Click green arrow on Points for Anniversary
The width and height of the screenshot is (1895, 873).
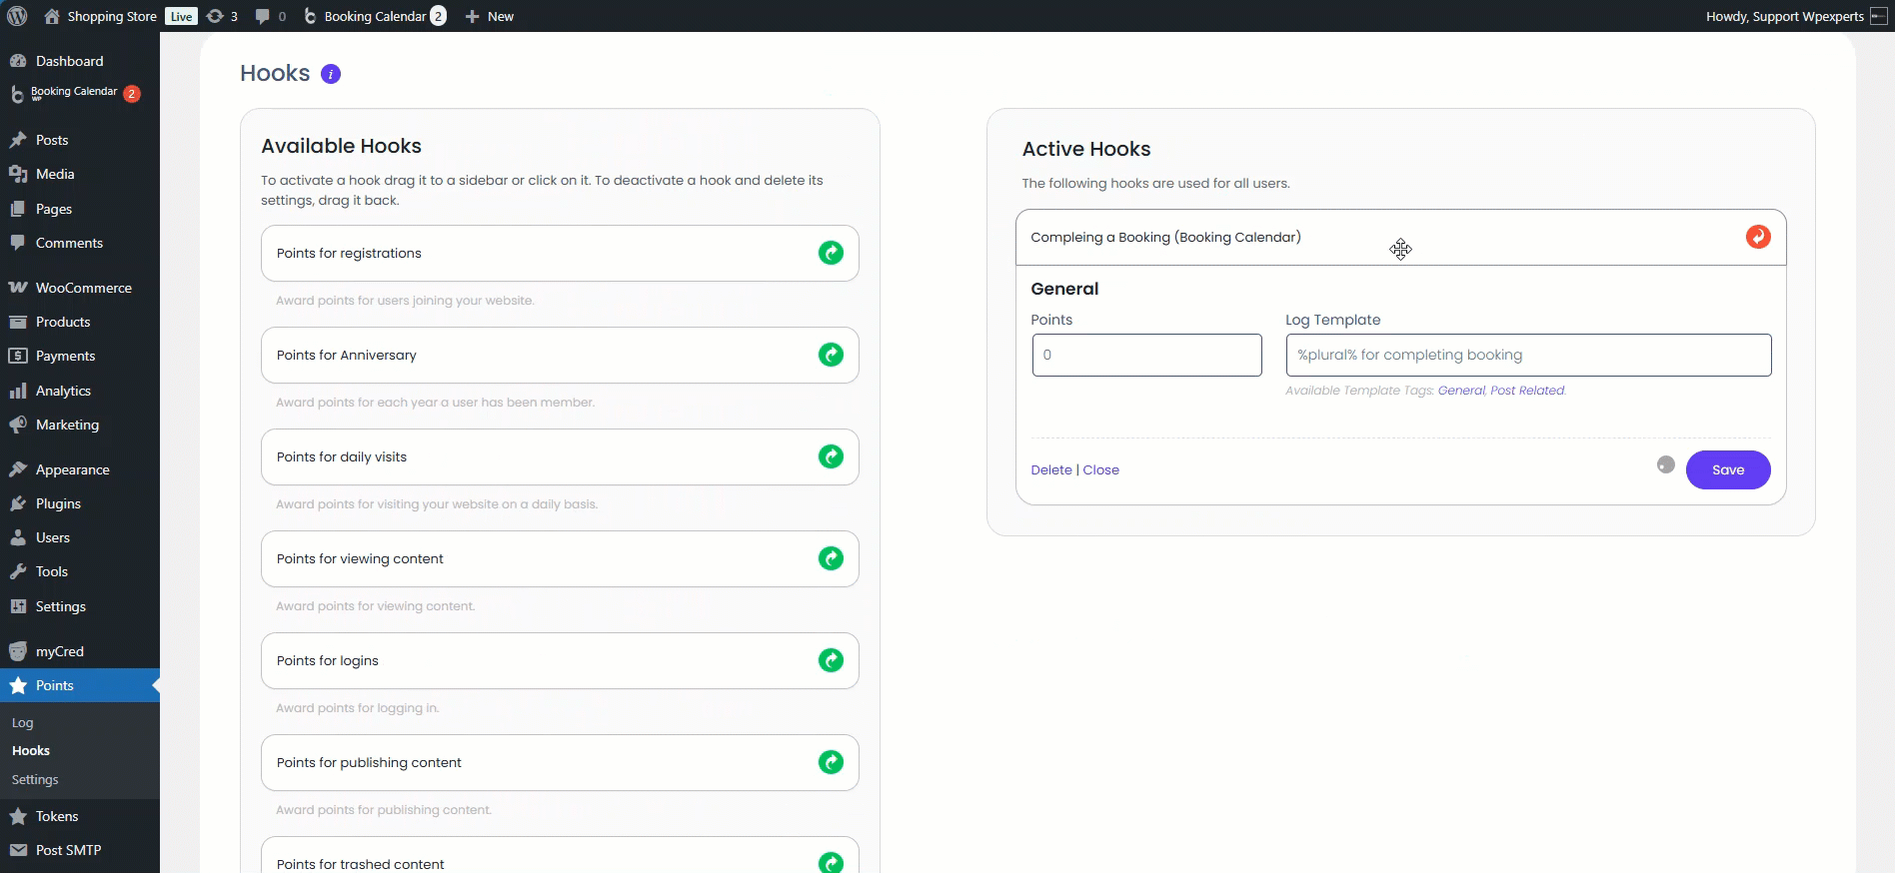(x=831, y=355)
